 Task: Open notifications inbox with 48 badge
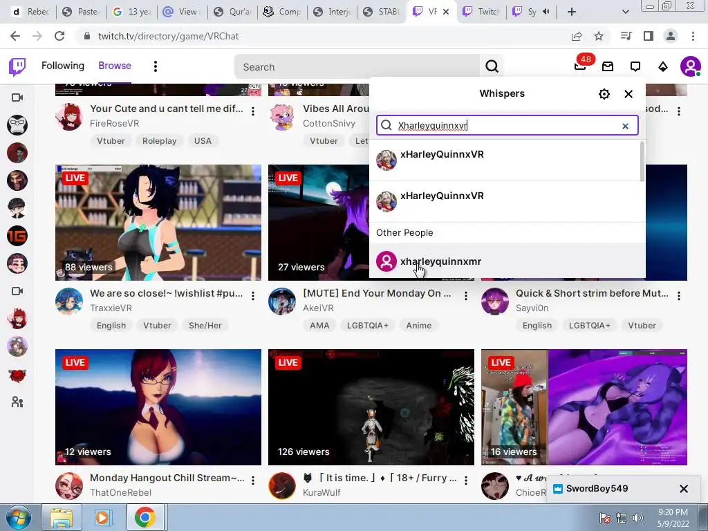point(581,66)
